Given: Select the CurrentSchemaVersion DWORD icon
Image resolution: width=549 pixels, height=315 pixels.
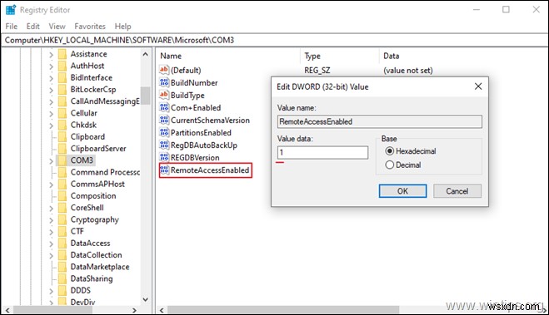Looking at the screenshot, I should (x=164, y=121).
